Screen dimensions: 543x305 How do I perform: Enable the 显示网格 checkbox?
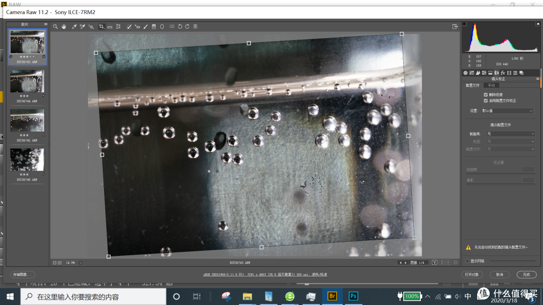point(468,261)
